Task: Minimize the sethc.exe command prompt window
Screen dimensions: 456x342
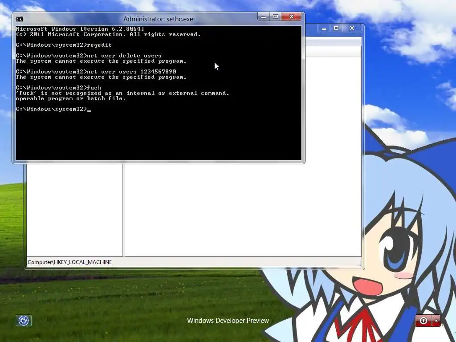Action: pyautogui.click(x=264, y=17)
